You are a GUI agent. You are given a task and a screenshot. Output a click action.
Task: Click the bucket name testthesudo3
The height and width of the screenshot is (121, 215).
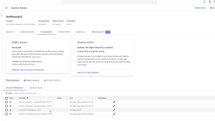click(x=14, y=17)
